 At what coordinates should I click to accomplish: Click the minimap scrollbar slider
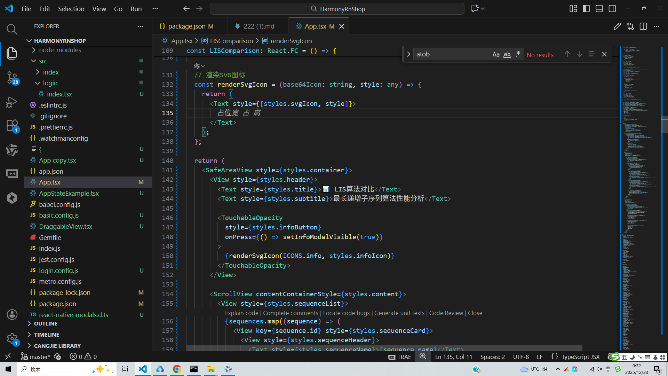click(x=664, y=125)
